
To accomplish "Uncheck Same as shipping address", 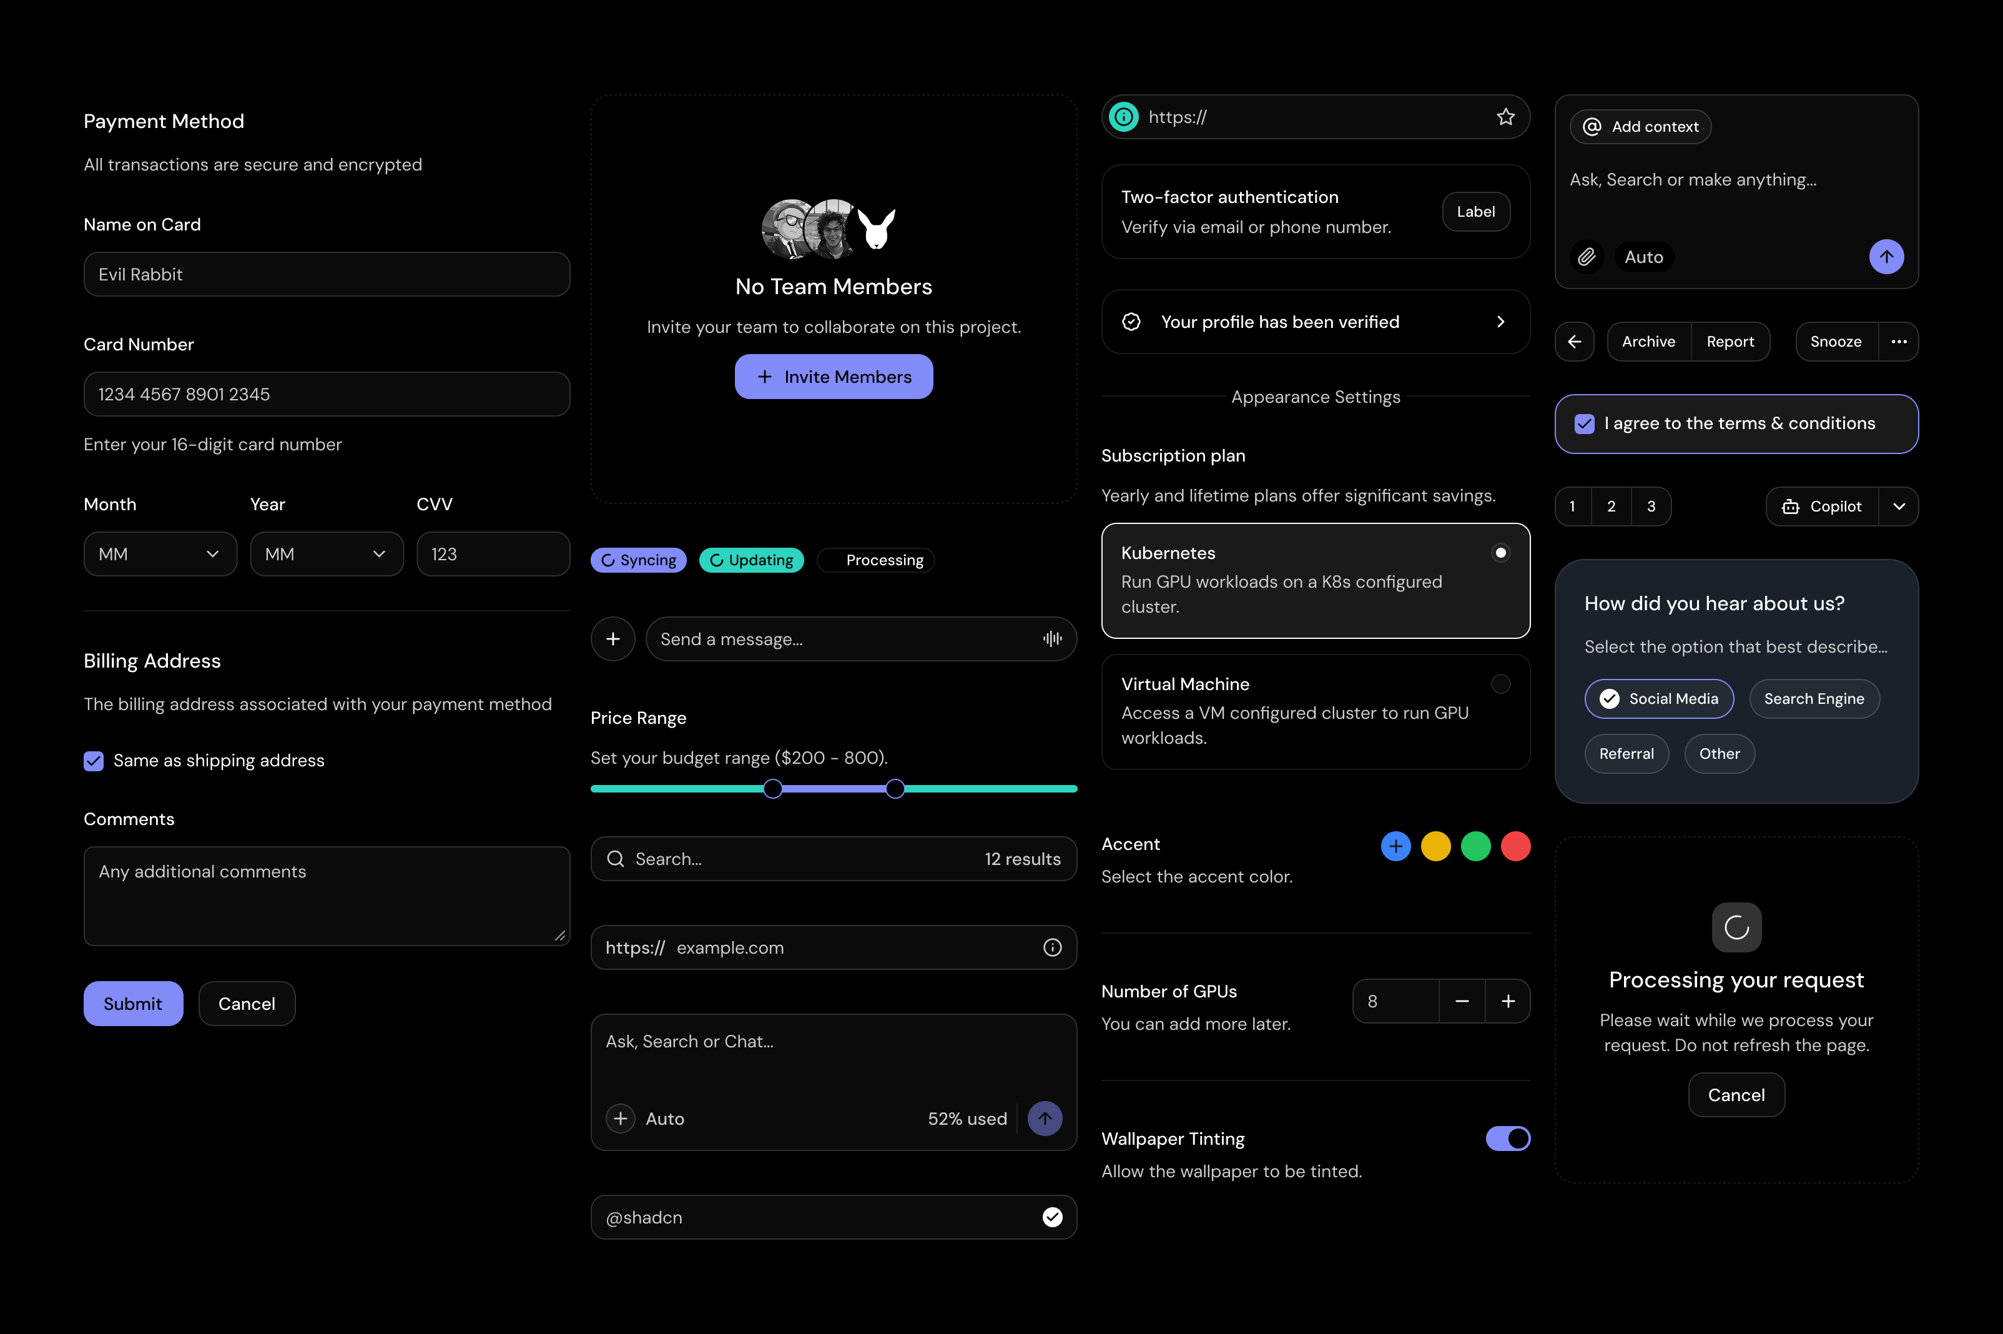I will click(94, 761).
